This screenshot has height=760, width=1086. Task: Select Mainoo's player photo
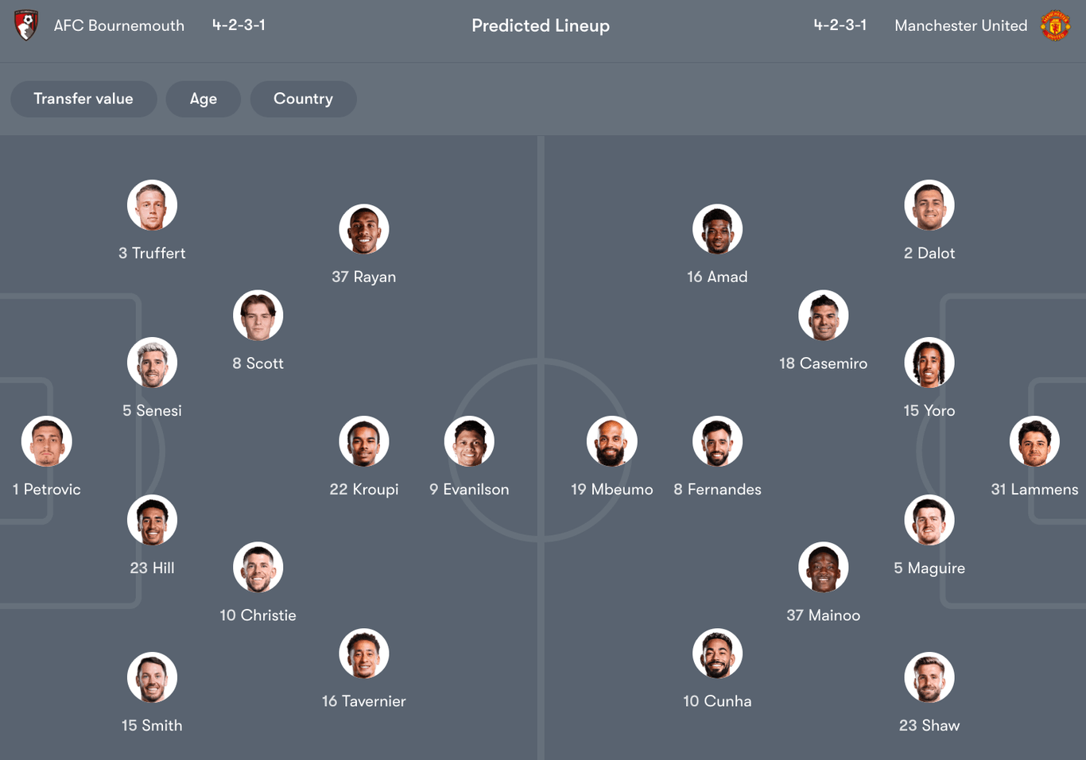pos(824,568)
